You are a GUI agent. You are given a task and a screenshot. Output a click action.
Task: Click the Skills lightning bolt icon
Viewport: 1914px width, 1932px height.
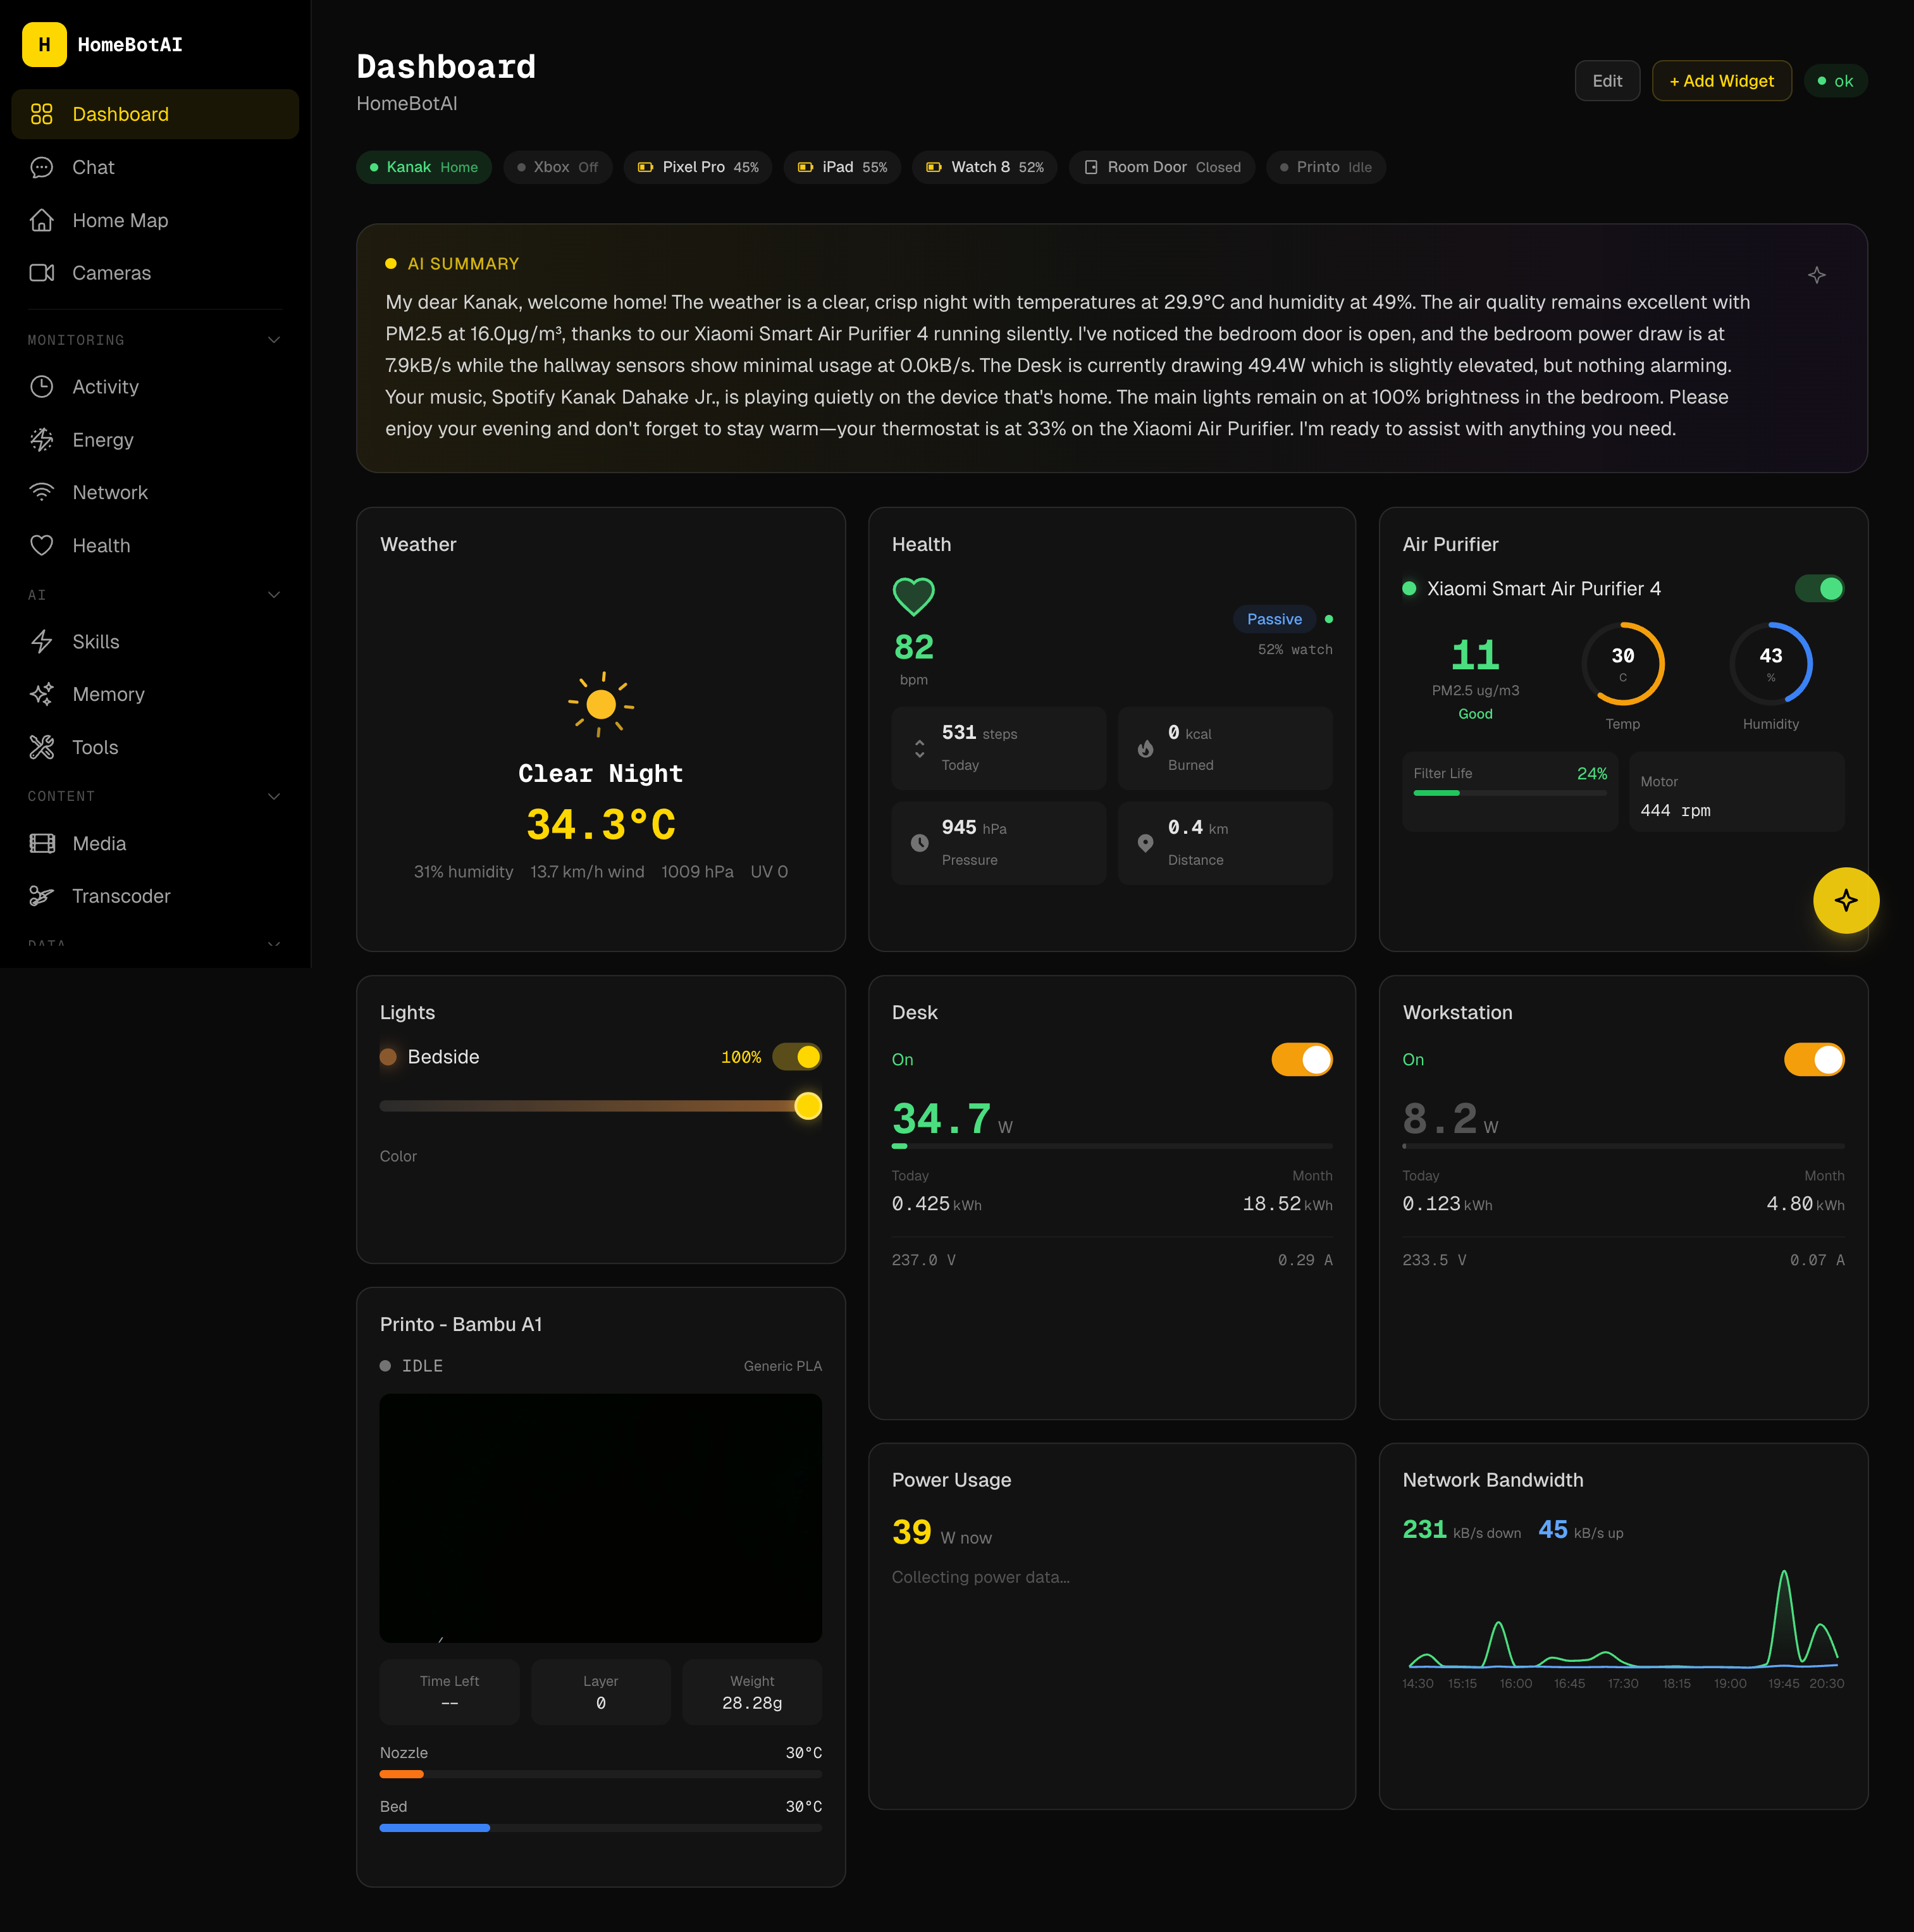click(42, 642)
